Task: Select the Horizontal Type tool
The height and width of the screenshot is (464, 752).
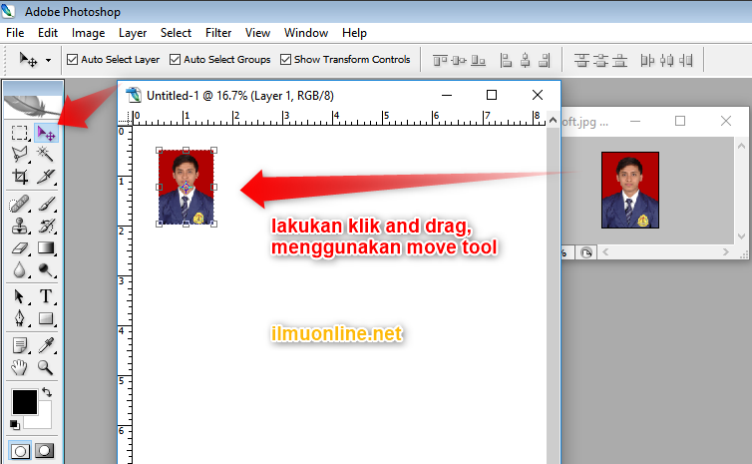Action: [x=46, y=296]
